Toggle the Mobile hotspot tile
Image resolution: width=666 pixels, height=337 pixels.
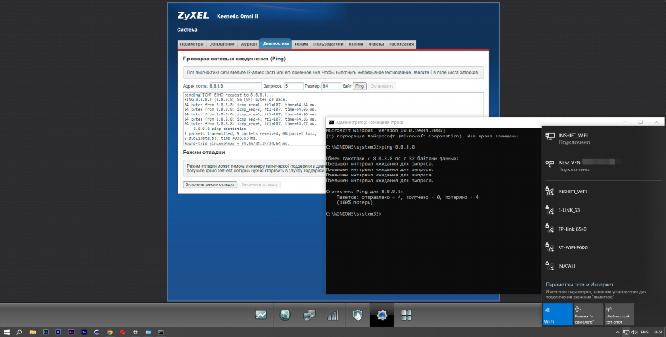(619, 315)
